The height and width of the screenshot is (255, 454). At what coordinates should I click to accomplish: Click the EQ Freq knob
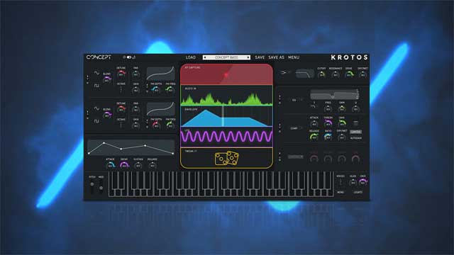click(x=328, y=108)
